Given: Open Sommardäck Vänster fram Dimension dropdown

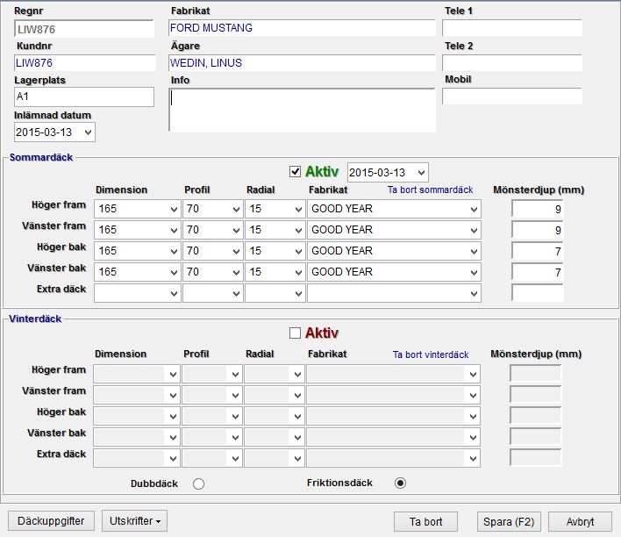Looking at the screenshot, I should click(x=174, y=230).
